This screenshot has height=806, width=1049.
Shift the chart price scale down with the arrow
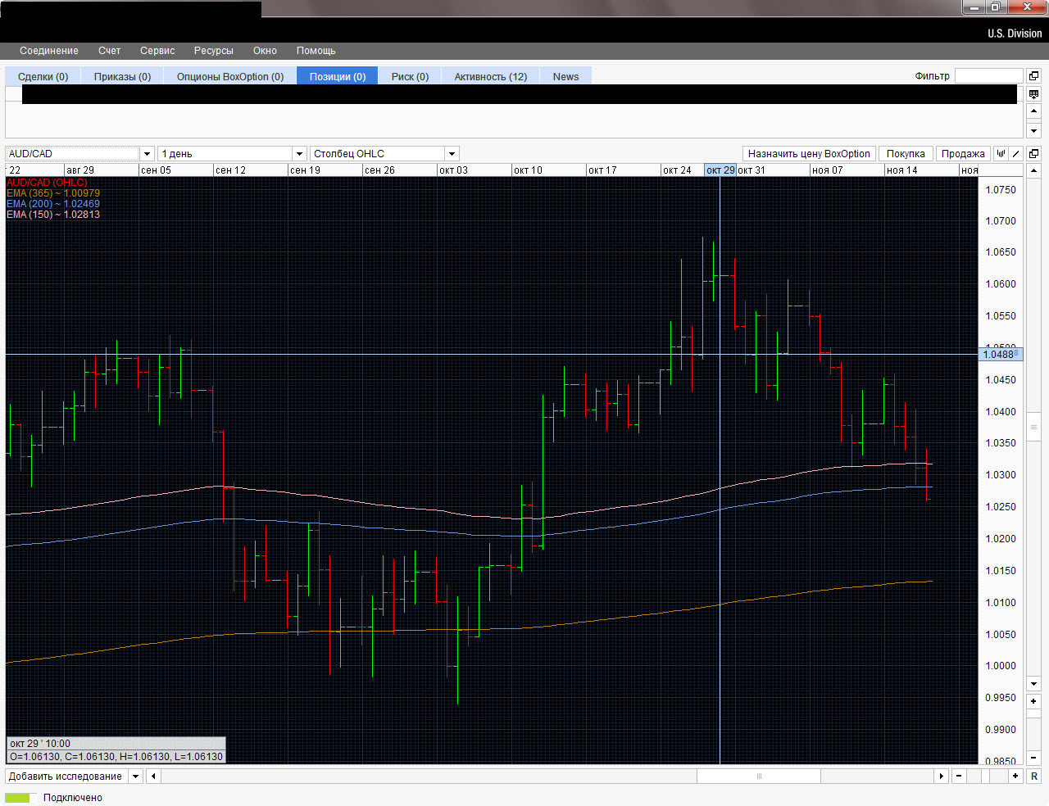[x=1033, y=684]
